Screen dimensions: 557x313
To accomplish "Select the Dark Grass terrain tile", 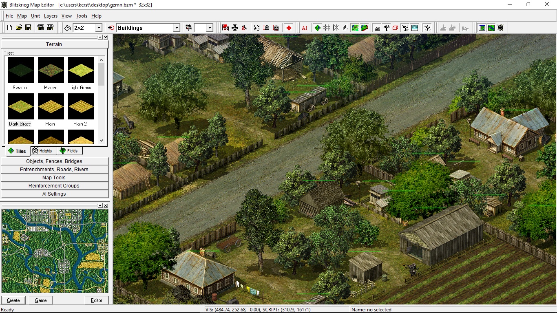I will coord(20,110).
